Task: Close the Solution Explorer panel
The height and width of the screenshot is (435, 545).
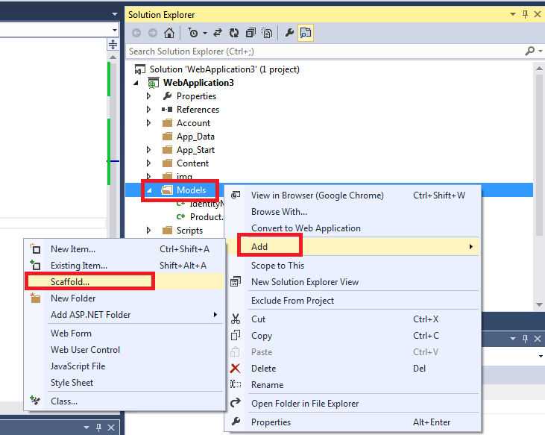Action: (x=538, y=14)
